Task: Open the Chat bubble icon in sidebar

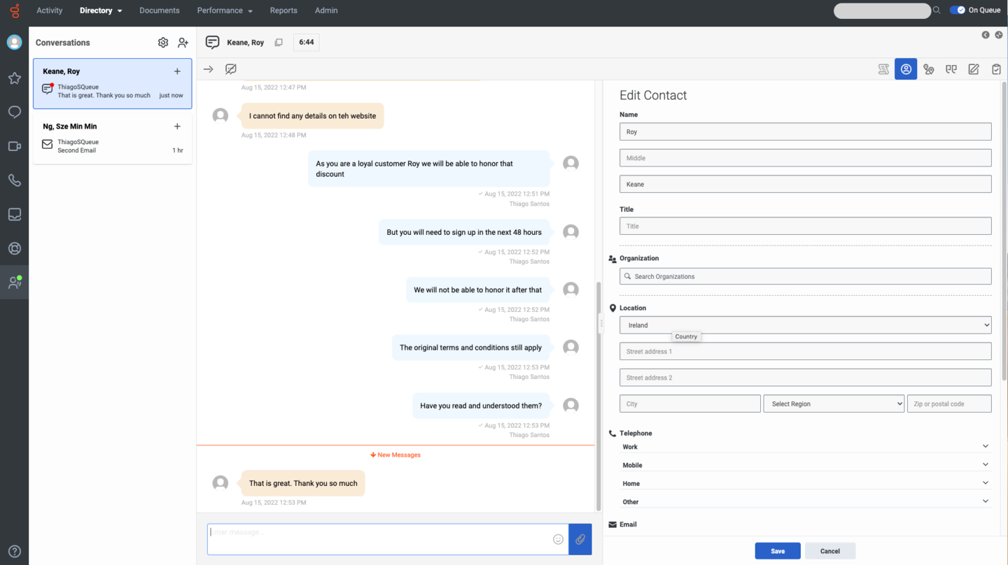Action: pyautogui.click(x=14, y=112)
